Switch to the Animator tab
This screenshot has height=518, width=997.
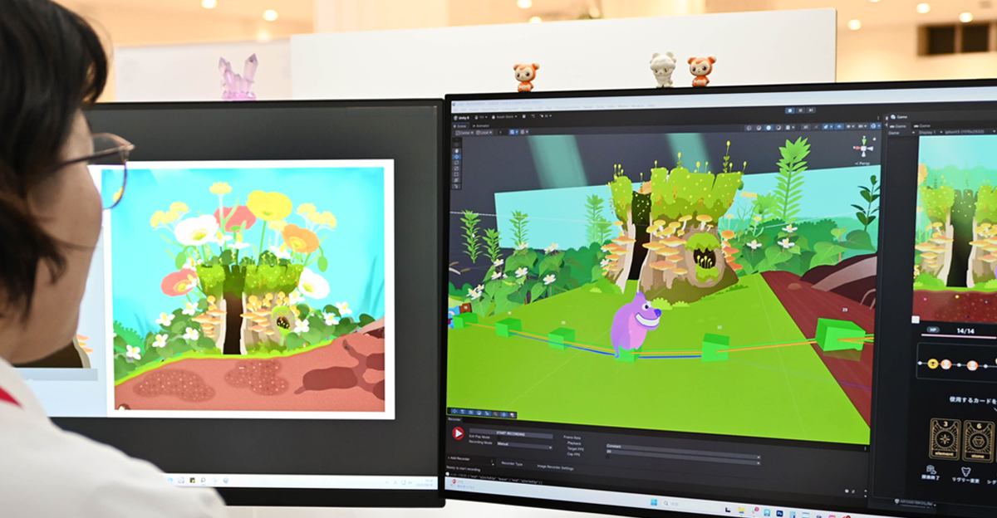pos(480,126)
